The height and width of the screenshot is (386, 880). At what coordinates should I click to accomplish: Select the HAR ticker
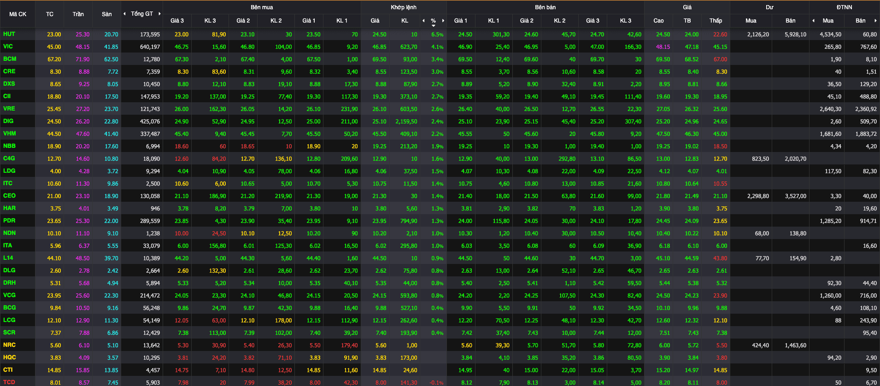(x=9, y=208)
